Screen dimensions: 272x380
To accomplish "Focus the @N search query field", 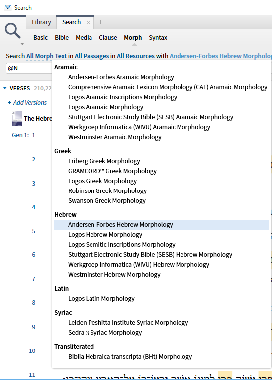I will [29, 68].
